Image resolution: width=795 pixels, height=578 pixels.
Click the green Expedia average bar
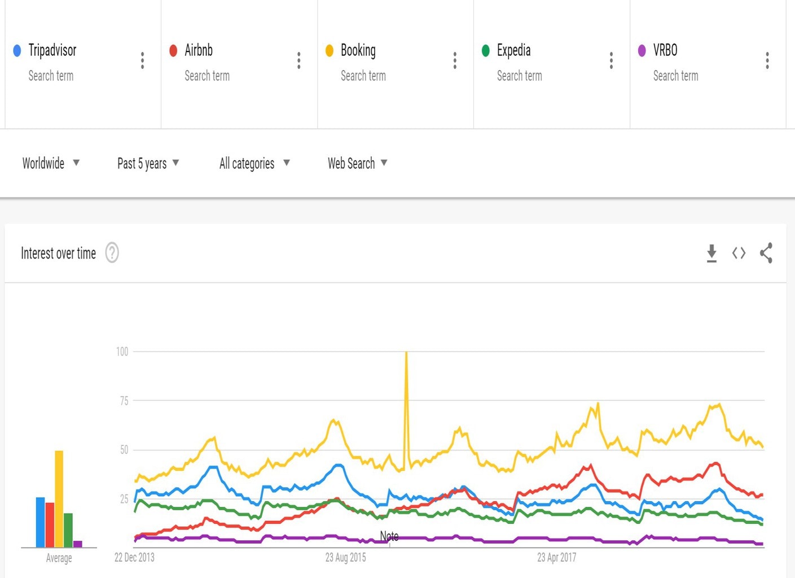point(68,530)
